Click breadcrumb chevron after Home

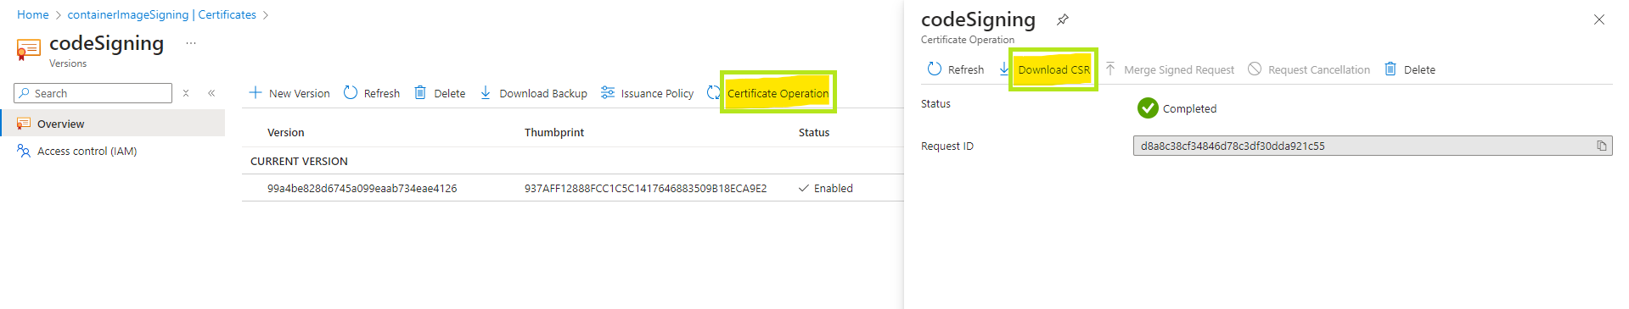59,15
